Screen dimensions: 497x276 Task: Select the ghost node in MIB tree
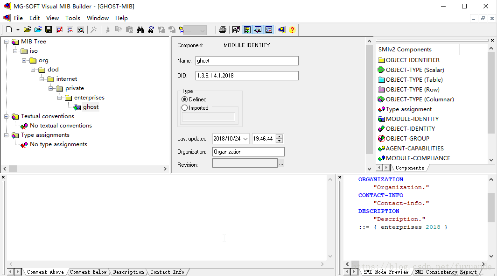(91, 107)
